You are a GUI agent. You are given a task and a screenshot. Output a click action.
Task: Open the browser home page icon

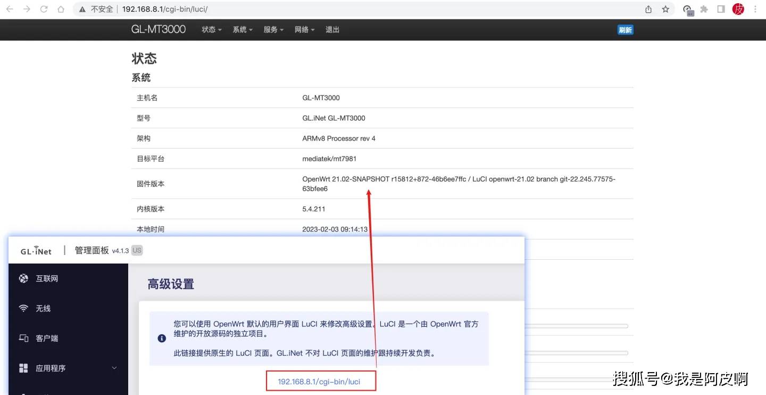coord(61,9)
